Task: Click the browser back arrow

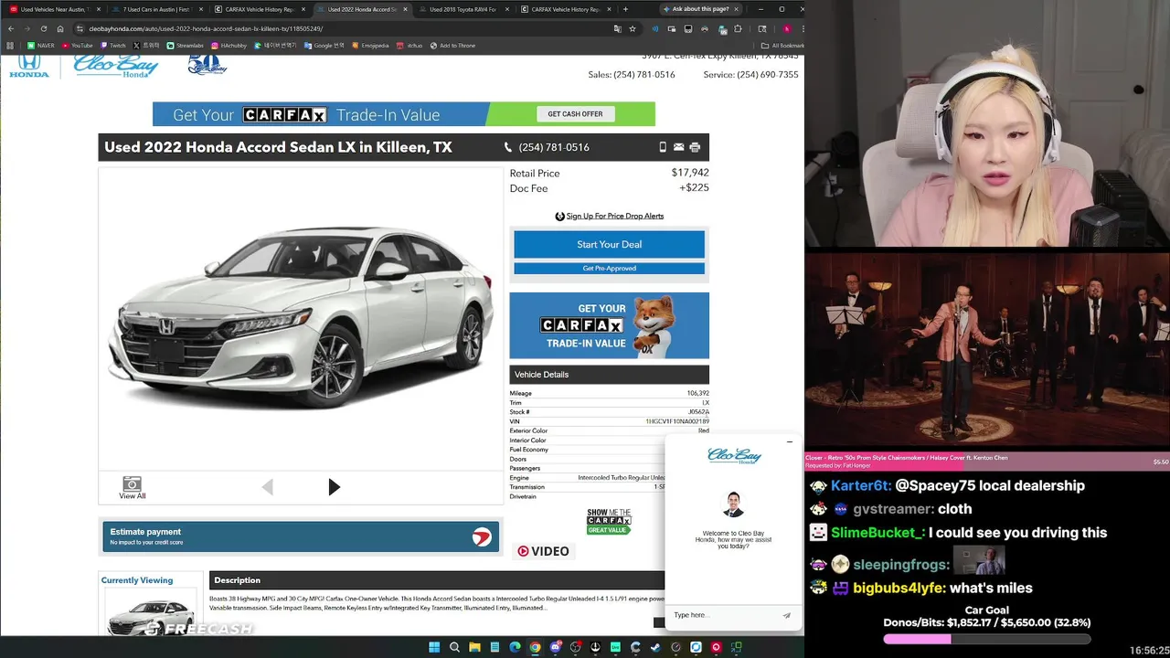Action: (x=11, y=28)
